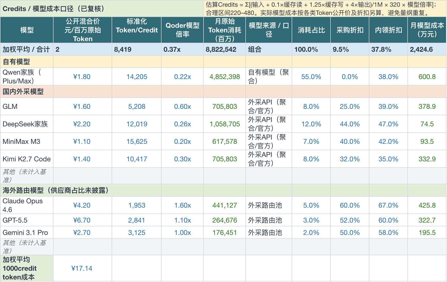Click the GPT-5.5 row label

[27, 220]
